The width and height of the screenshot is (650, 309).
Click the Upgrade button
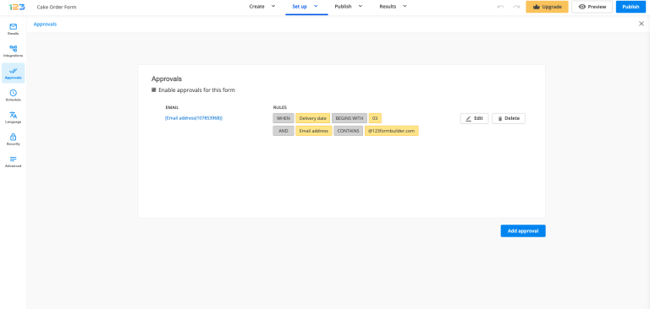[x=547, y=7]
